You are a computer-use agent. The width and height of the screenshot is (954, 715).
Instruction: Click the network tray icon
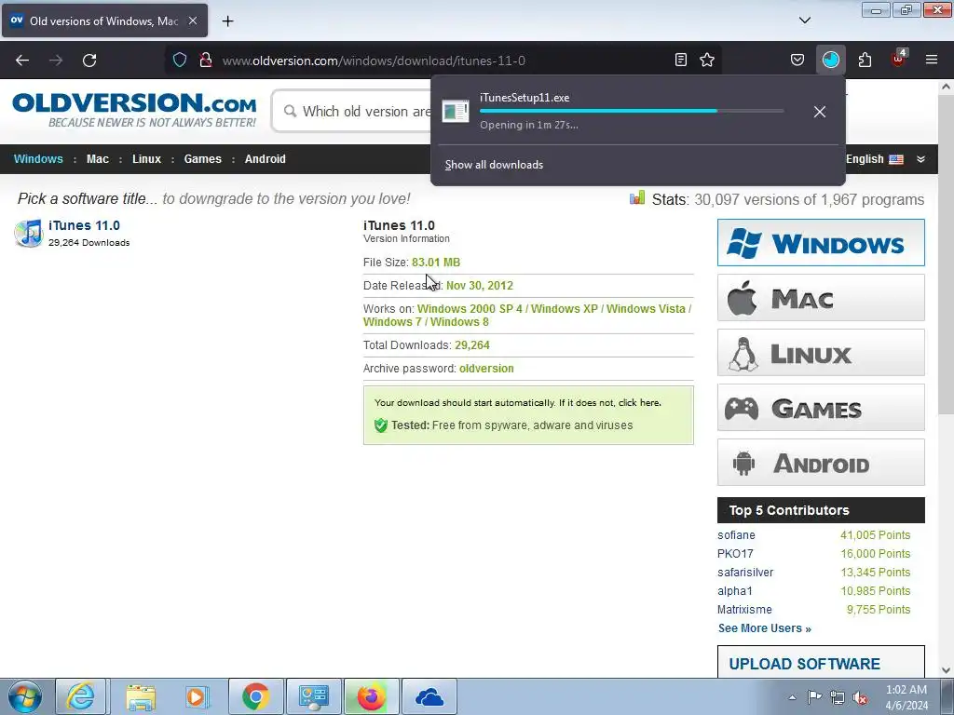(838, 697)
